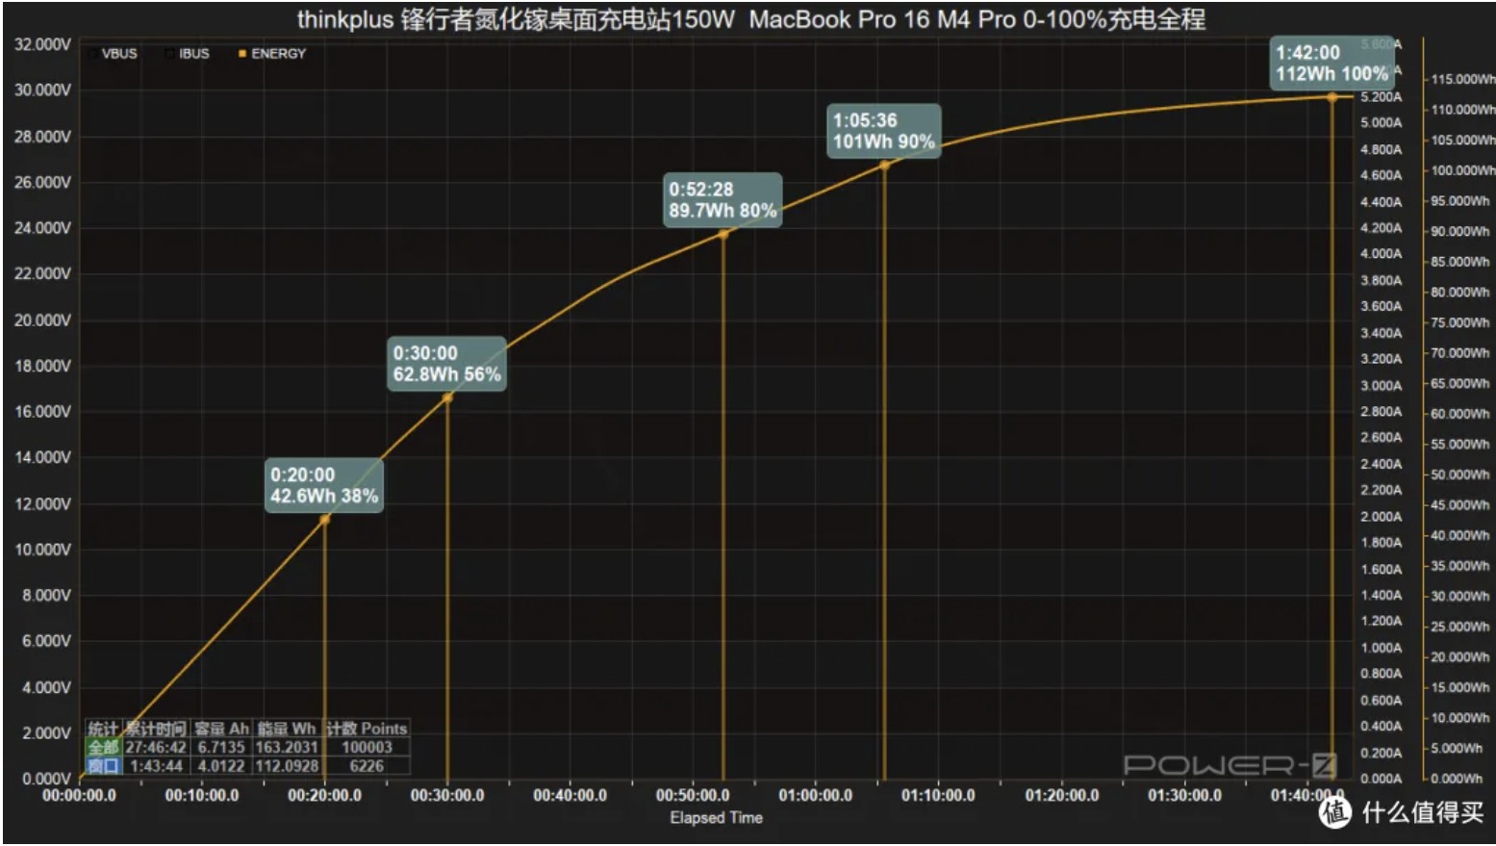Click the blue 窗口 statistics row header
The height and width of the screenshot is (846, 1496).
[x=103, y=766]
